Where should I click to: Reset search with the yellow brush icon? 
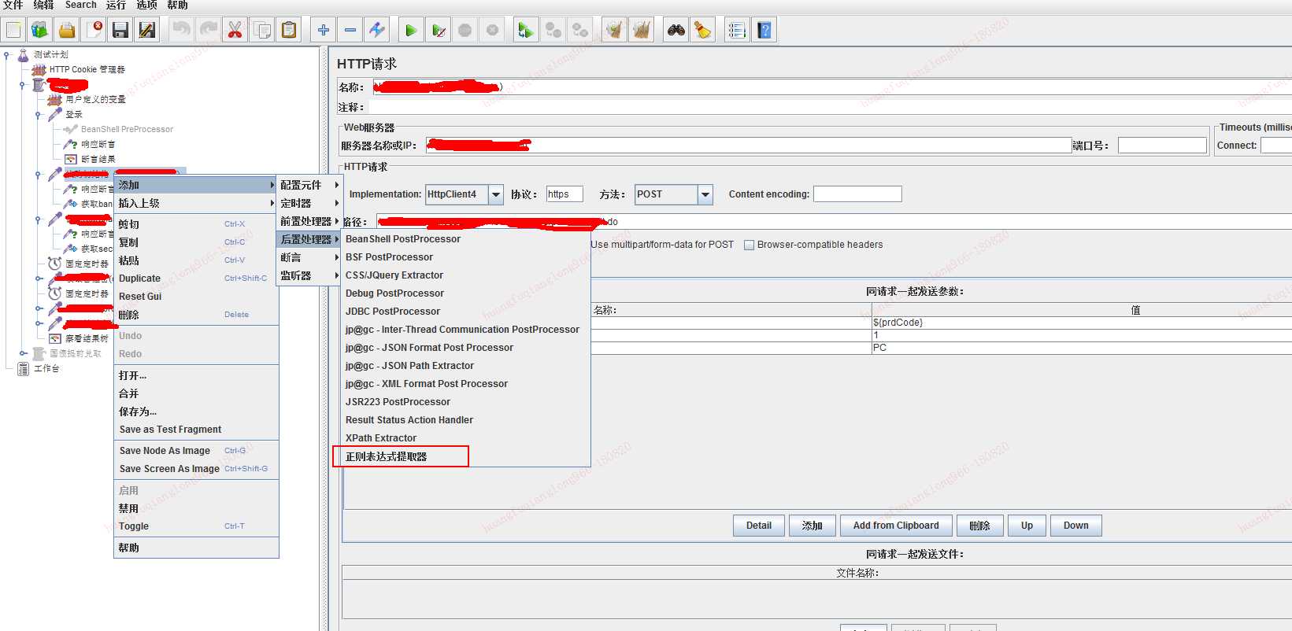point(702,30)
